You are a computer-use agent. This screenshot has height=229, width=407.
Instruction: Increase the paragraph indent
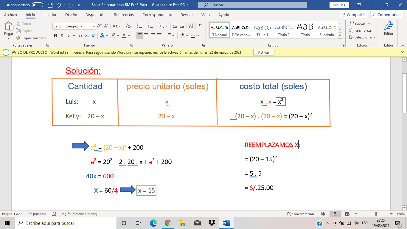click(x=182, y=26)
